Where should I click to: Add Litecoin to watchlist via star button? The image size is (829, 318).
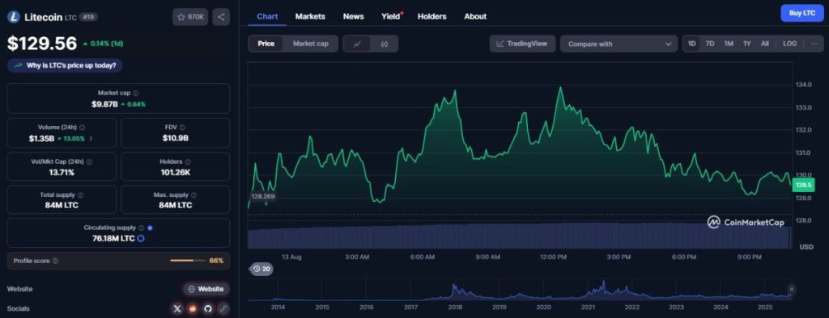[x=190, y=17]
